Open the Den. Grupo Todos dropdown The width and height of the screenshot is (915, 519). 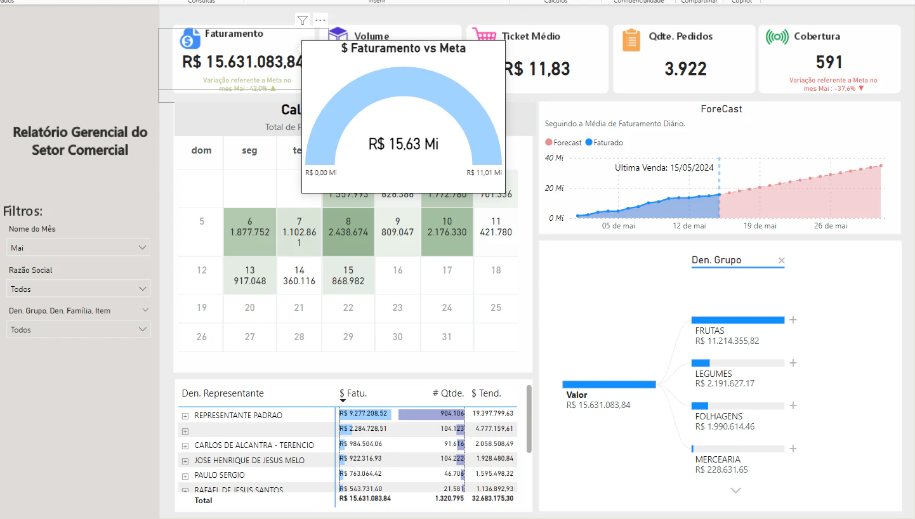tap(79, 329)
